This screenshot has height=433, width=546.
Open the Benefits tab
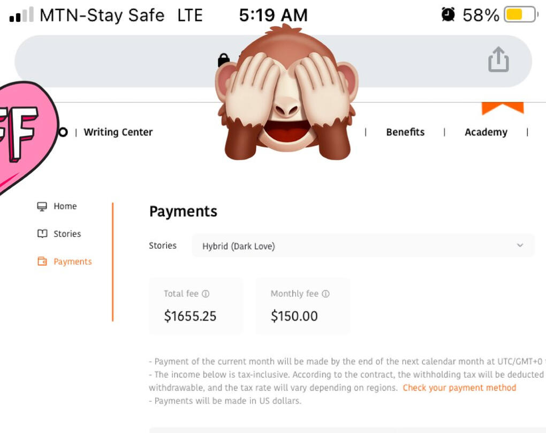point(405,132)
